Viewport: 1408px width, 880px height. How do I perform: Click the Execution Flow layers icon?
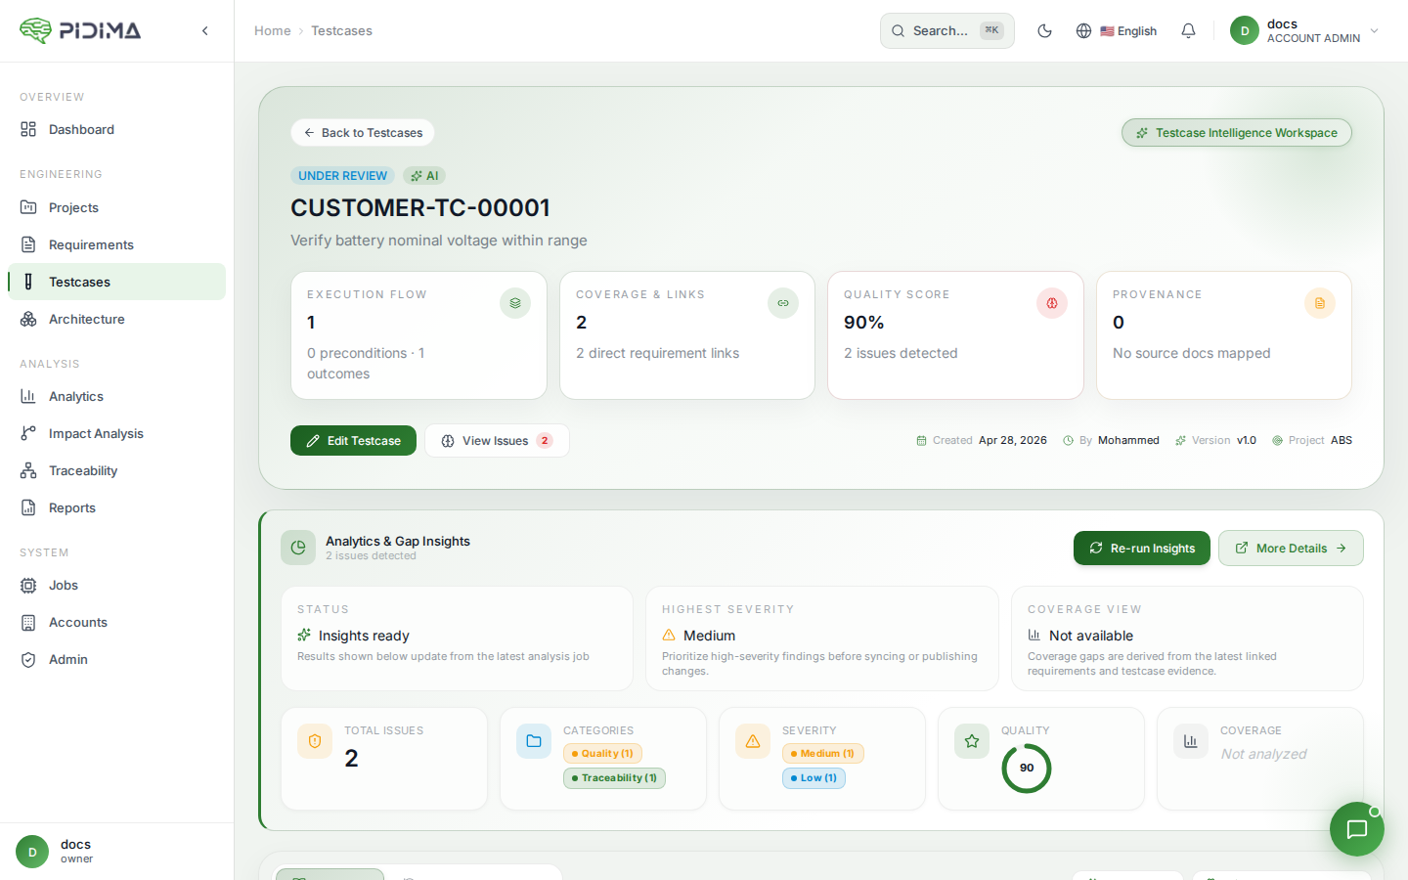coord(515,303)
